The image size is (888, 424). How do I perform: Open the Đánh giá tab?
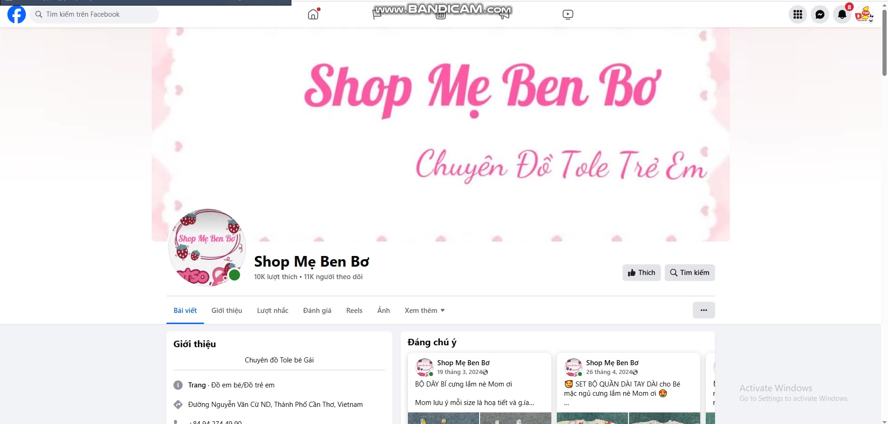(317, 311)
